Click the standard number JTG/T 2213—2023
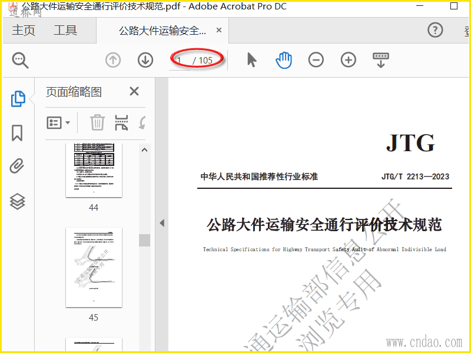 tap(415, 176)
